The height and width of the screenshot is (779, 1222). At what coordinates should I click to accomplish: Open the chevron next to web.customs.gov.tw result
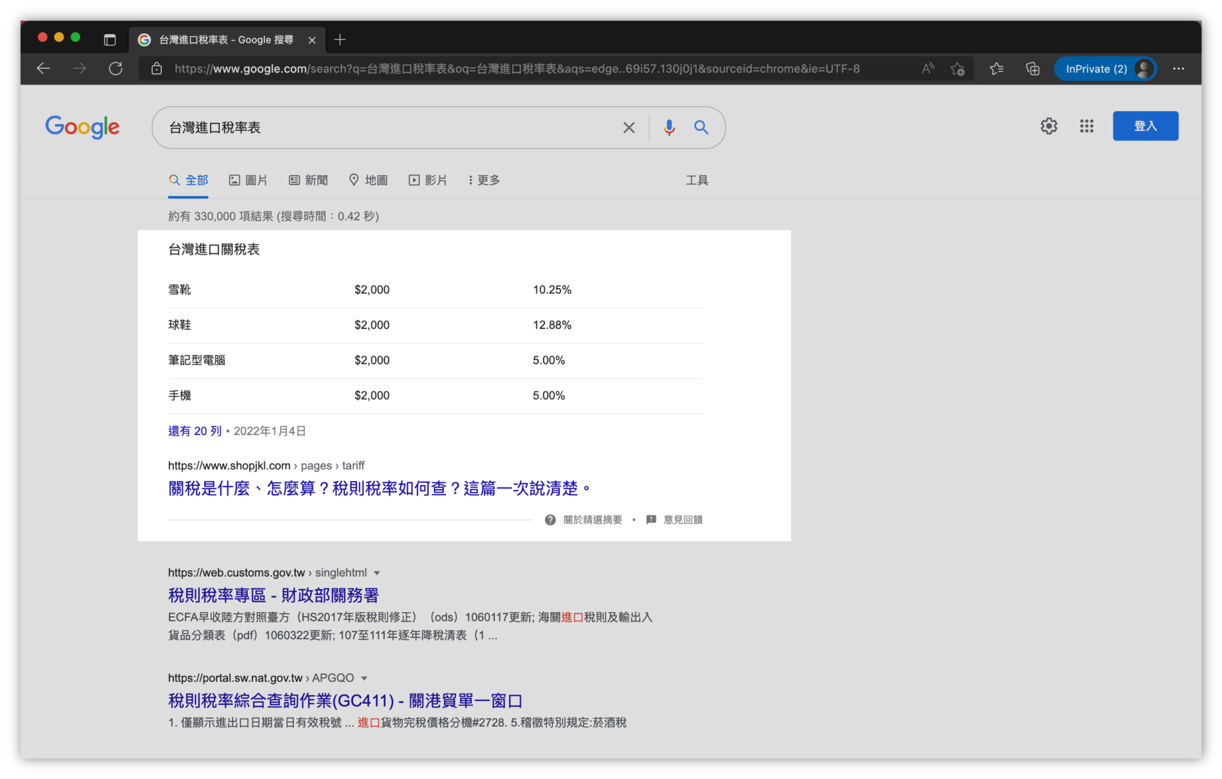[378, 572]
